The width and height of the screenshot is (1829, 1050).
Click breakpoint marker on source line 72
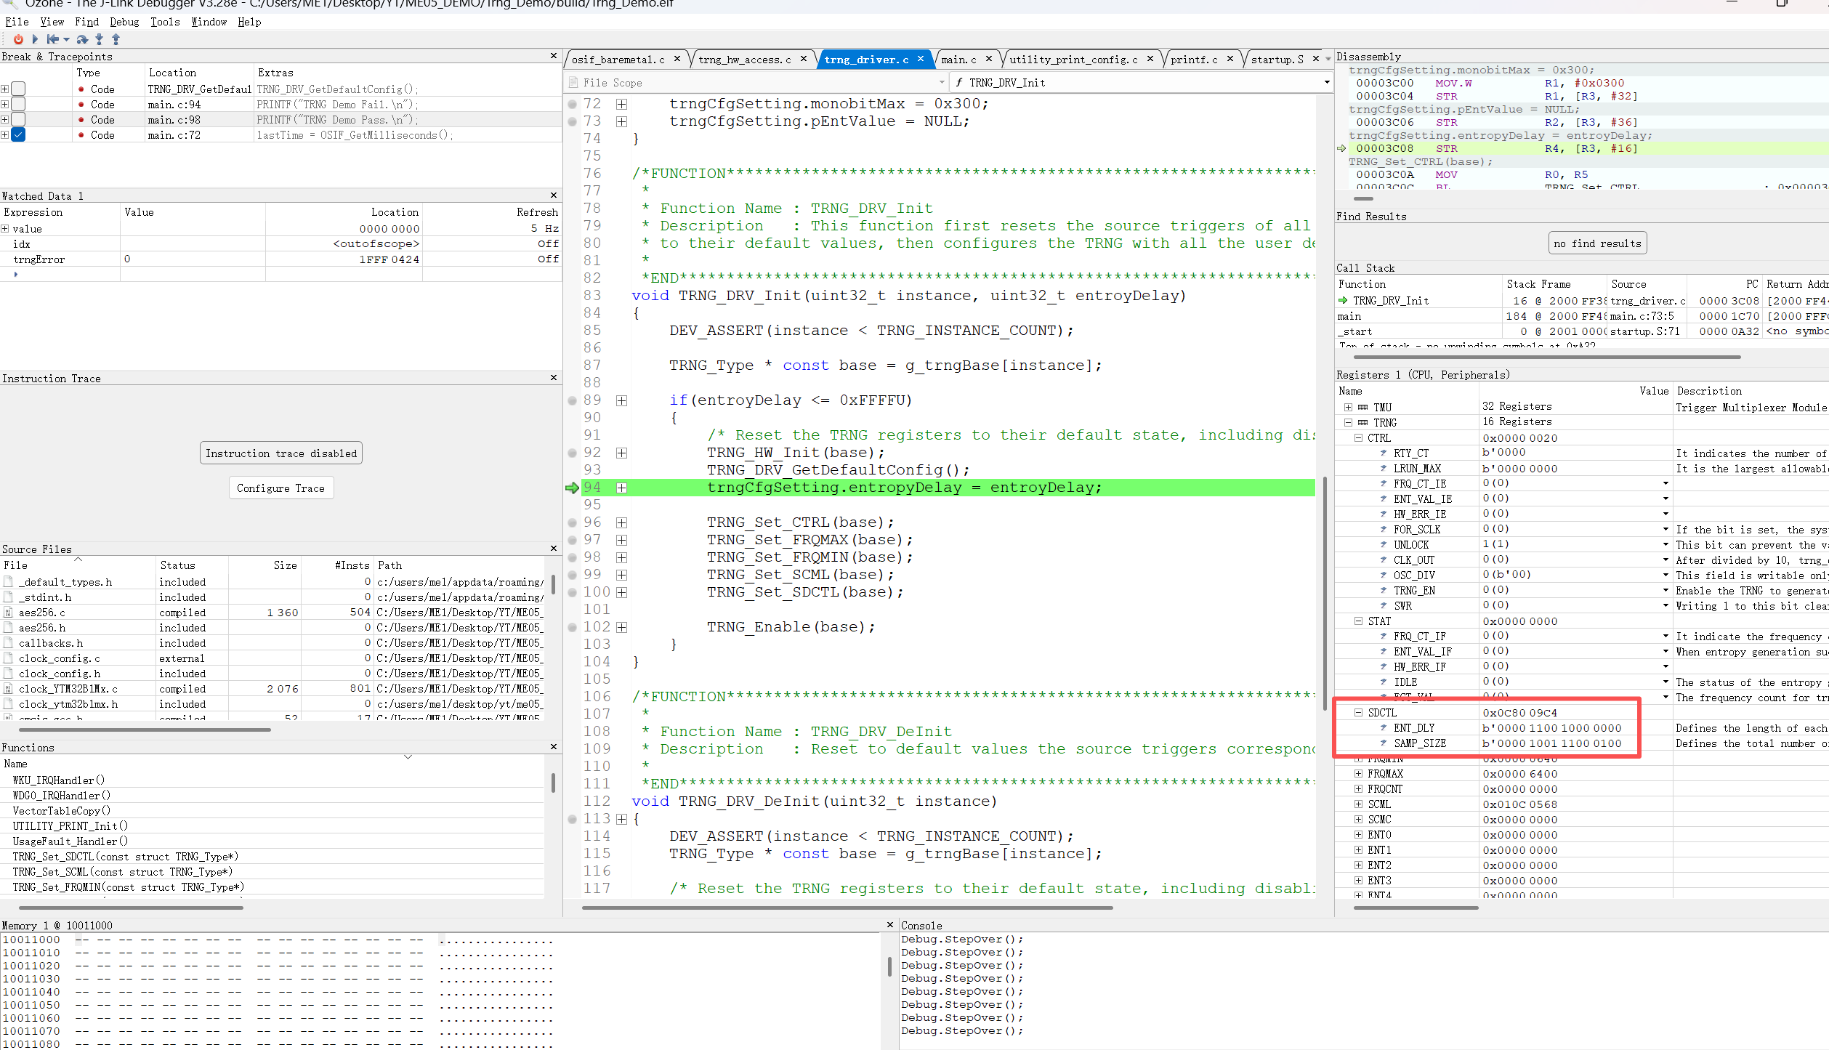click(x=573, y=104)
